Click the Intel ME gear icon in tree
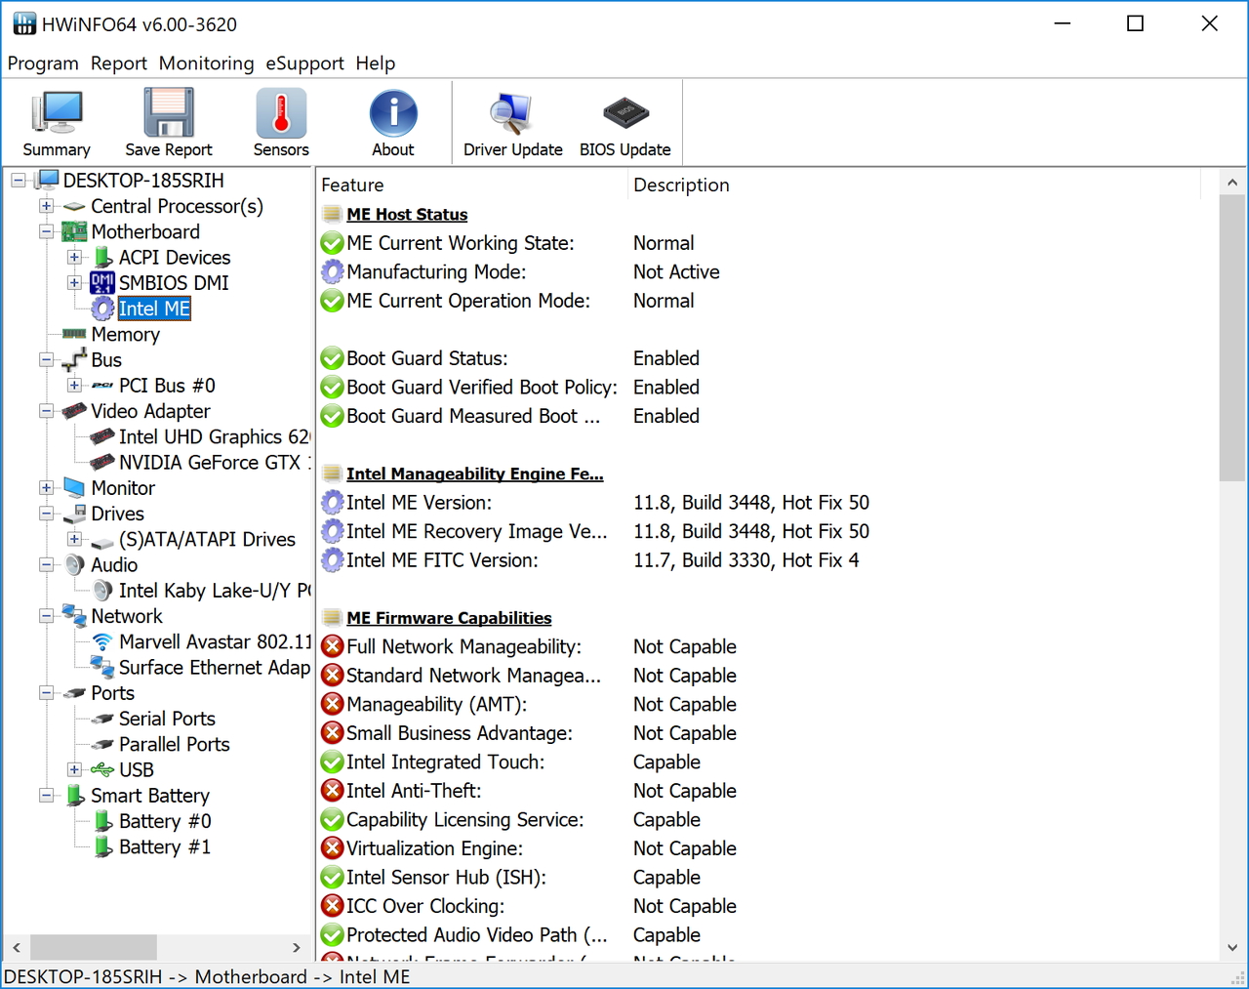The width and height of the screenshot is (1249, 989). click(x=102, y=309)
